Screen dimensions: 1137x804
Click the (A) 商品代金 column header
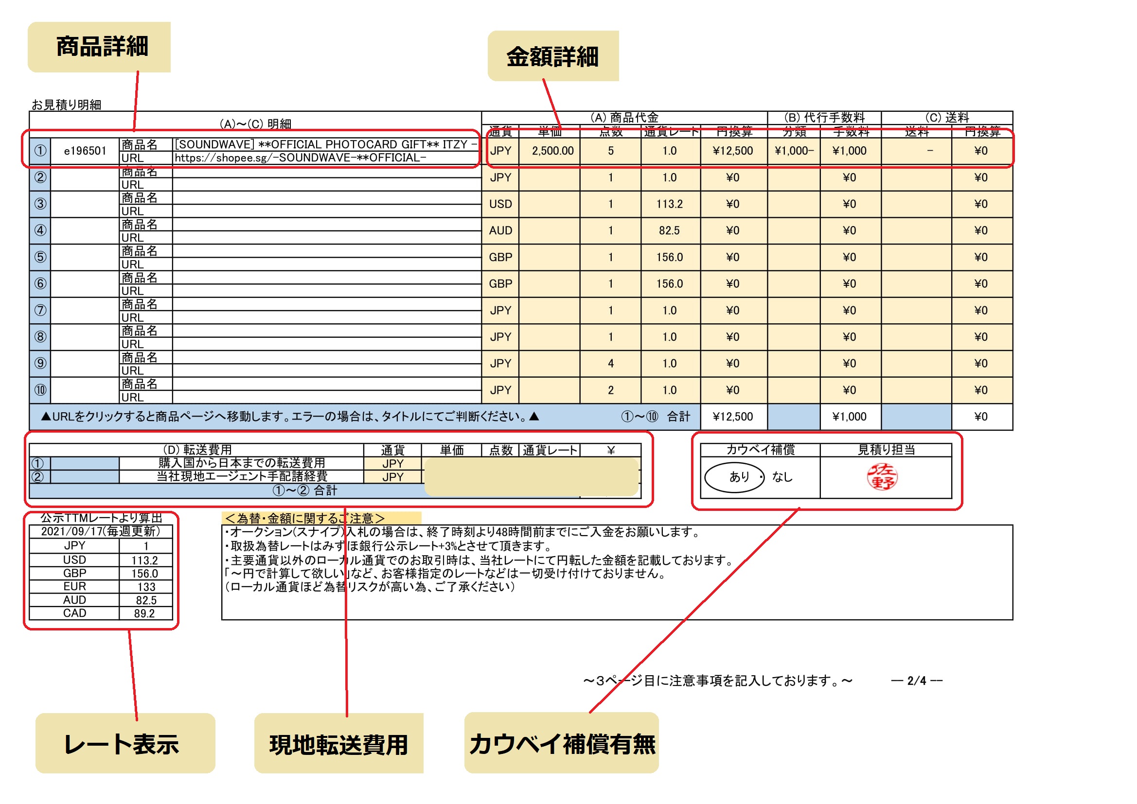(624, 117)
